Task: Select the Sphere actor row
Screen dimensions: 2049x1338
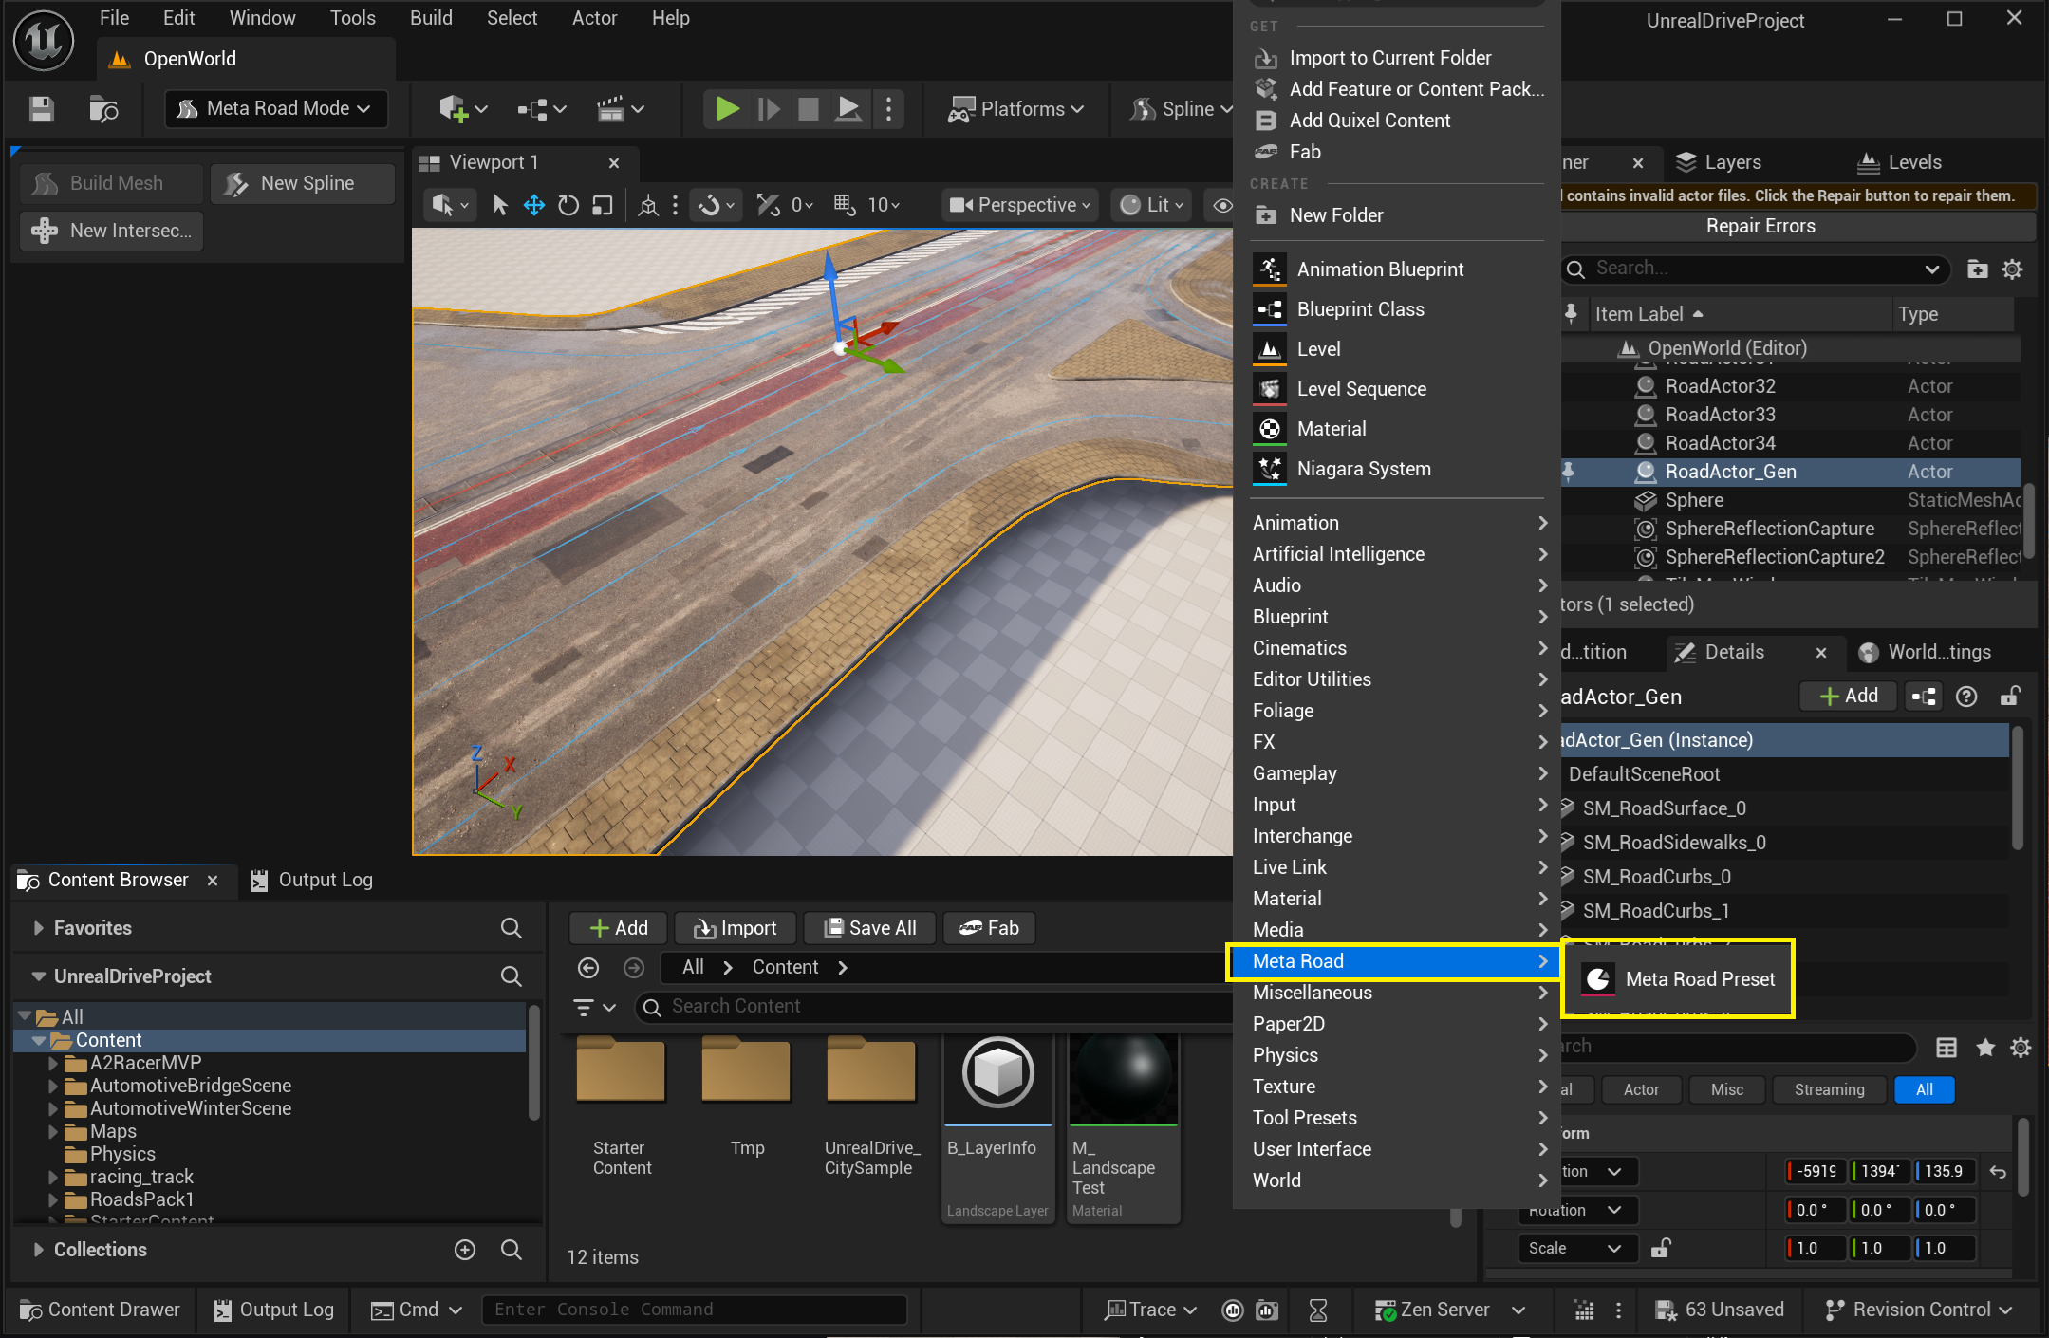Action: tap(1790, 500)
